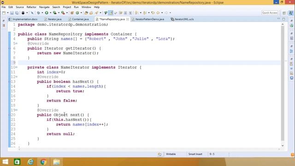This screenshot has width=295, height=166.
Task: Click the Smart Insert status entry
Action: [x=195, y=154]
